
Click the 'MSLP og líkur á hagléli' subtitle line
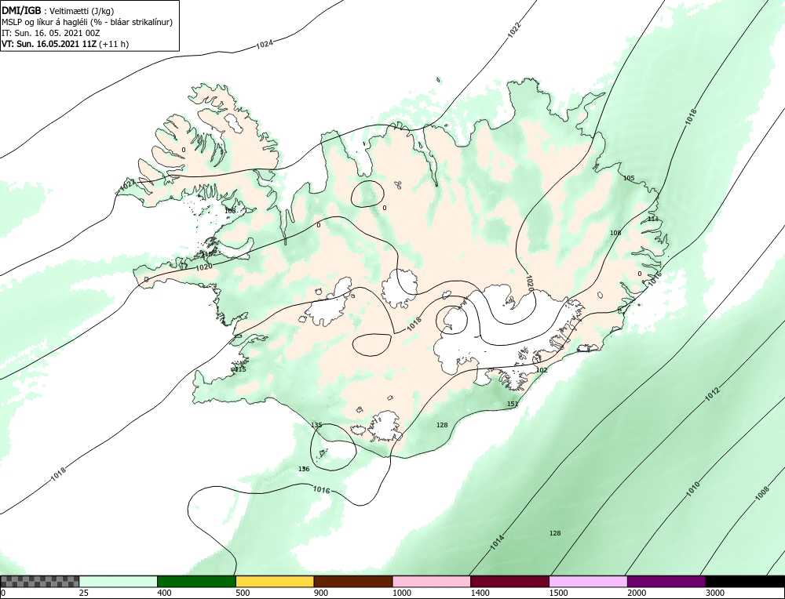(x=87, y=22)
